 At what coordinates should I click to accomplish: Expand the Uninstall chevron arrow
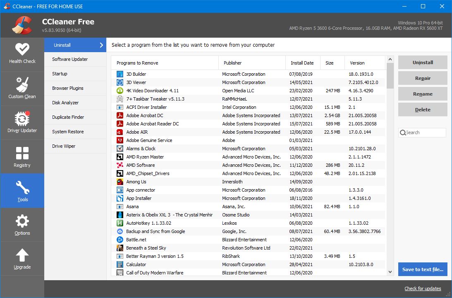101,45
